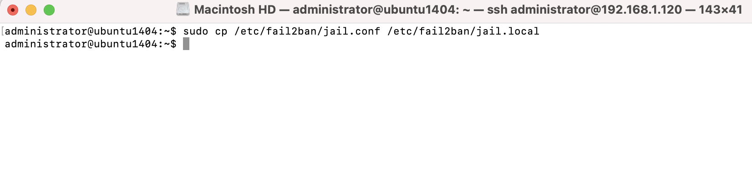Image resolution: width=752 pixels, height=192 pixels.
Task: Click the /etc/fail2ban/jail.local path
Action: click(x=463, y=31)
